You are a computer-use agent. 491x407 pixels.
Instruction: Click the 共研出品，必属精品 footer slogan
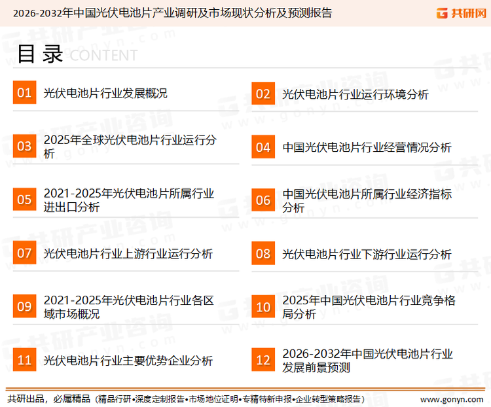pos(49,399)
